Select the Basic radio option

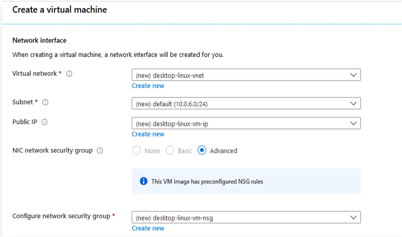(x=170, y=150)
